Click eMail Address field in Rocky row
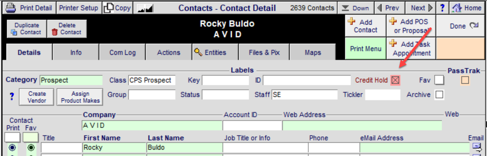 pyautogui.click(x=415, y=147)
